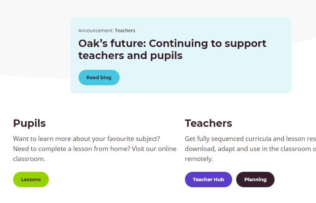This screenshot has height=203, width=316.
Task: Click the Visit our online text
Action: 154,149
